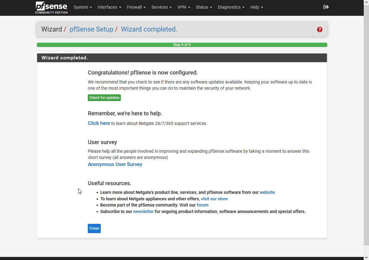Open the Diagnostics menu

coord(231,7)
